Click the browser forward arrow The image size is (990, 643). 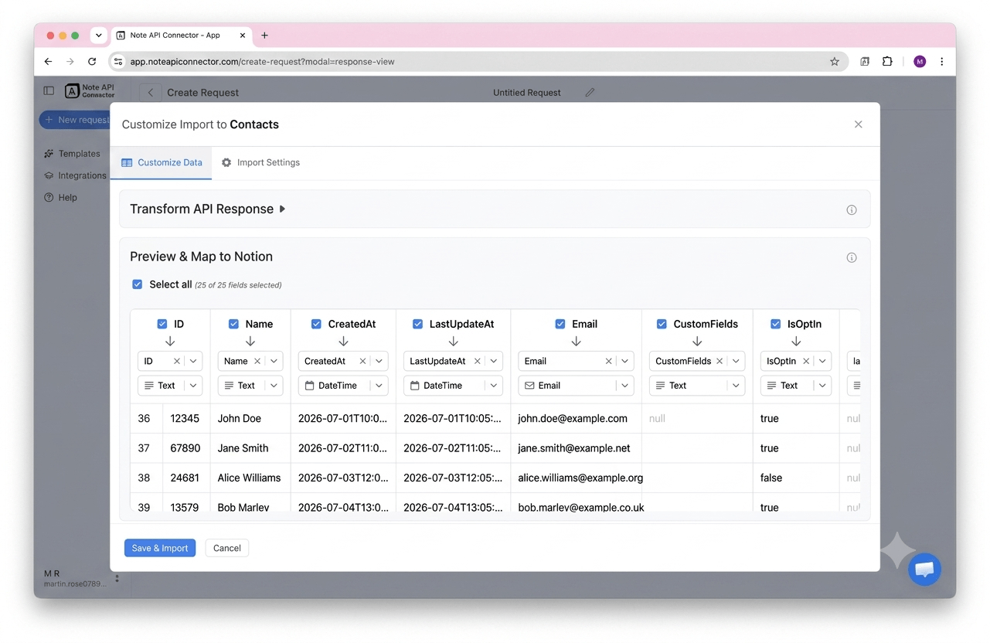point(70,62)
